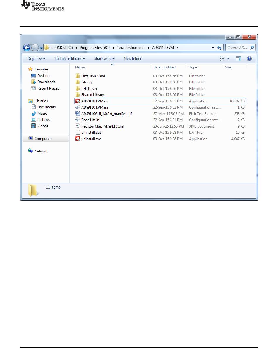Select Program Files (x86) breadcrumb
Screen dimensions: 278x363
click(x=95, y=48)
